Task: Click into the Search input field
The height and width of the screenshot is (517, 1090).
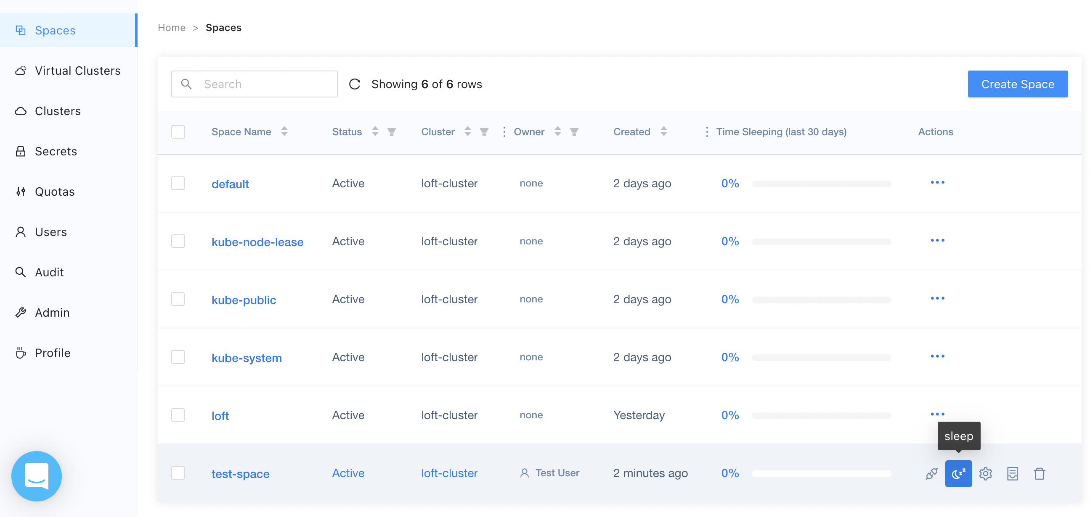Action: click(267, 84)
